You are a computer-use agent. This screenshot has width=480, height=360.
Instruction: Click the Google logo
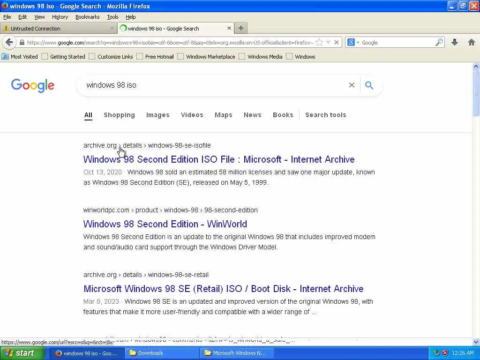(x=33, y=85)
